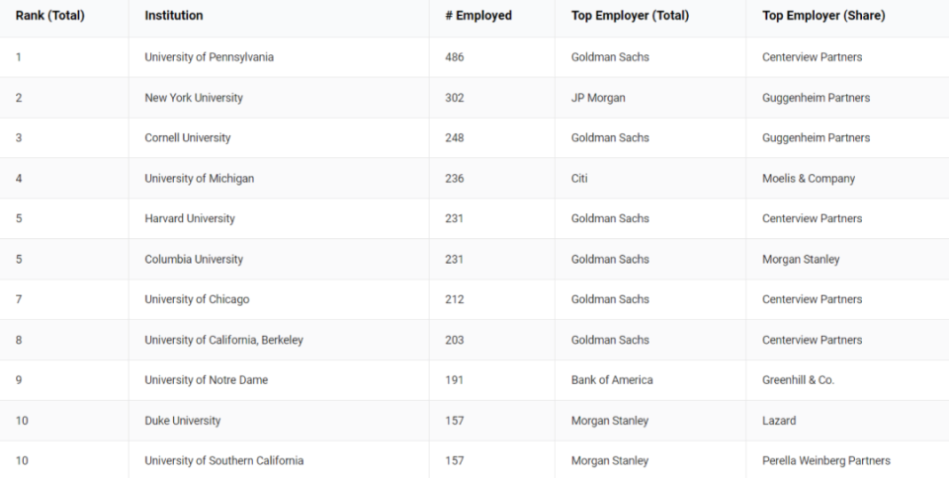Viewport: 949px width, 478px height.
Task: Select University of Southern California row
Action: [474, 460]
